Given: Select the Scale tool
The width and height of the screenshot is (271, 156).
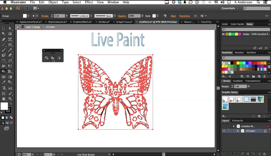Looking at the screenshot, I should (10, 61).
